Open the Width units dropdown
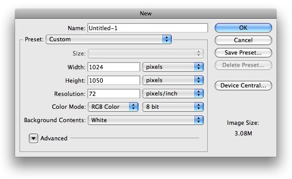This screenshot has height=179, width=292. [x=173, y=67]
